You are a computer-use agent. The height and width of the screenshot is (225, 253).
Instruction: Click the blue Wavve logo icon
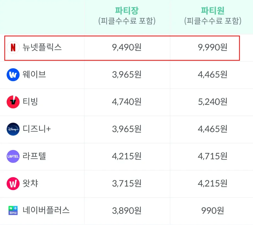coord(13,75)
